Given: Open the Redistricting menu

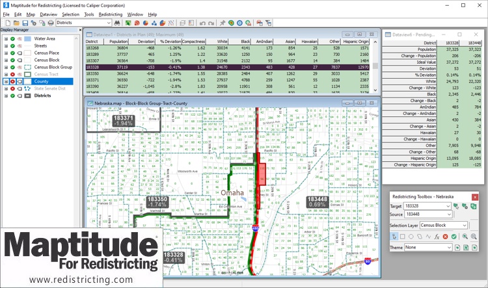Looking at the screenshot, I should pyautogui.click(x=110, y=14).
